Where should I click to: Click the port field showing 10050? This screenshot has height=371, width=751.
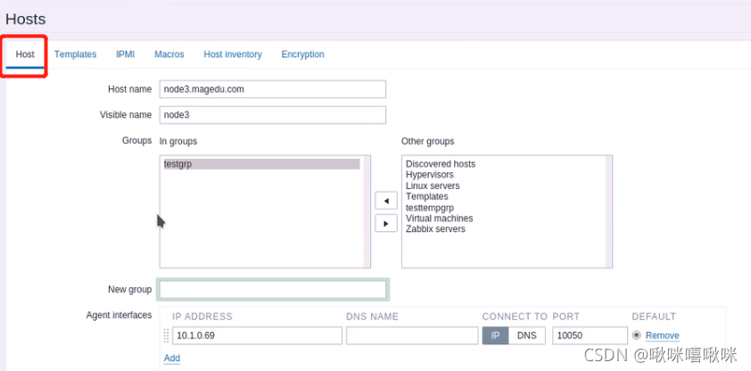pyautogui.click(x=590, y=335)
